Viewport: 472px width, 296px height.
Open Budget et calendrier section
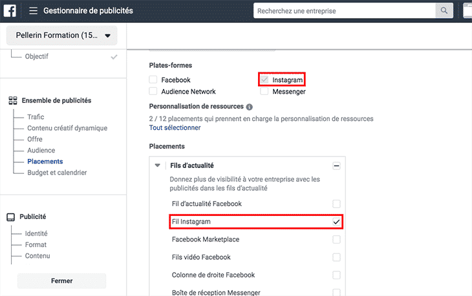point(57,173)
